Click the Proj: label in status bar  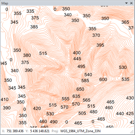coord(55,131)
